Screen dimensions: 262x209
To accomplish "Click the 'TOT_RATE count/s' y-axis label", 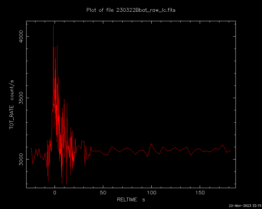I will coord(12,104).
